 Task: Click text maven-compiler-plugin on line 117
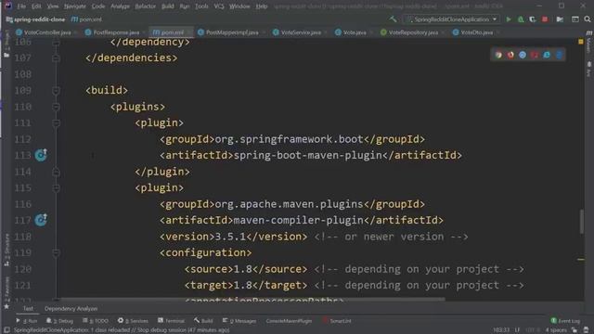298,220
